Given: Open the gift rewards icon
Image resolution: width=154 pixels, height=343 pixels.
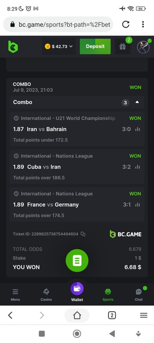Looking at the screenshot, I should 123,47.
